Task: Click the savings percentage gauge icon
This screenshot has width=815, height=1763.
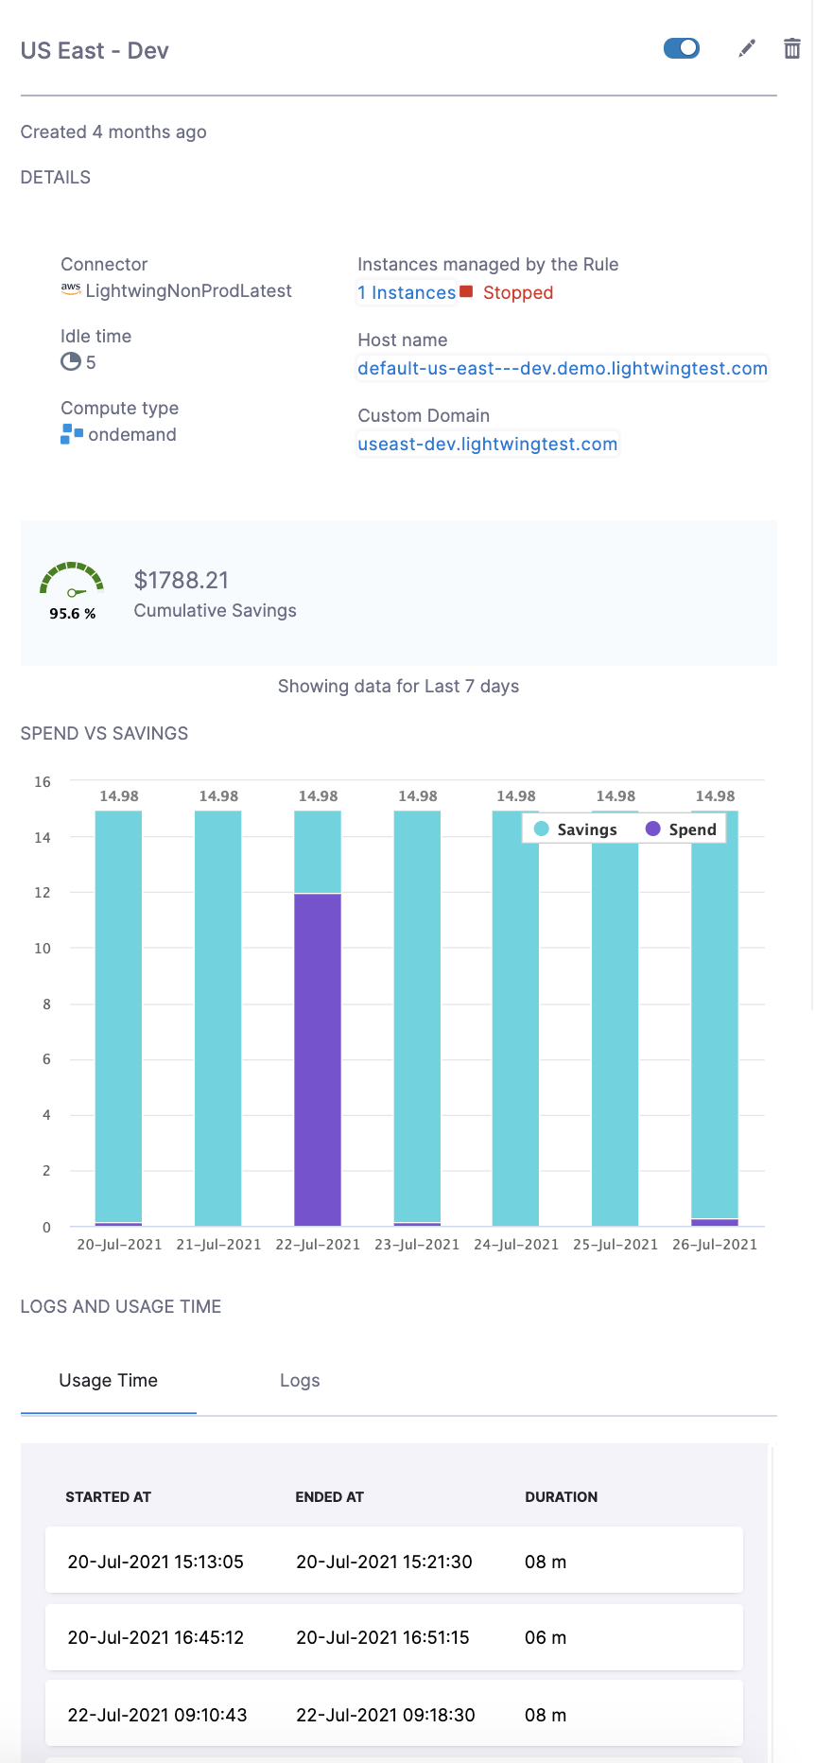Action: (72, 582)
